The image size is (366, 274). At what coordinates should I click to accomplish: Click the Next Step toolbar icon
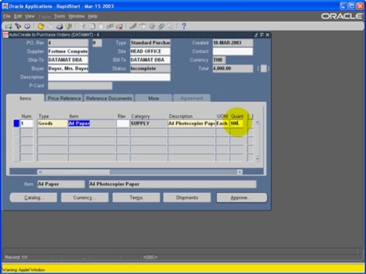[x=50, y=26]
